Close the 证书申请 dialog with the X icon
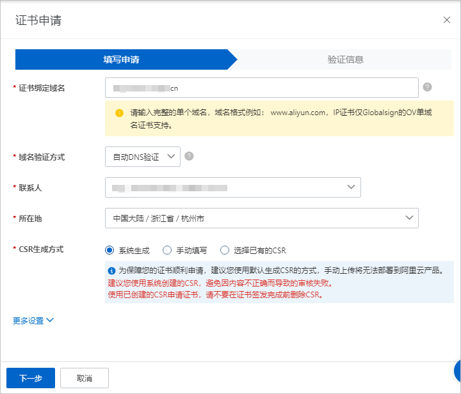 point(447,20)
